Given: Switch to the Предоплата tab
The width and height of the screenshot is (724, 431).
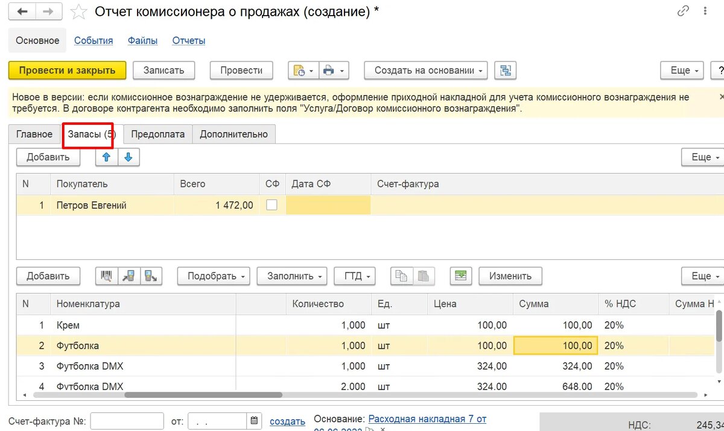Looking at the screenshot, I should coord(157,134).
